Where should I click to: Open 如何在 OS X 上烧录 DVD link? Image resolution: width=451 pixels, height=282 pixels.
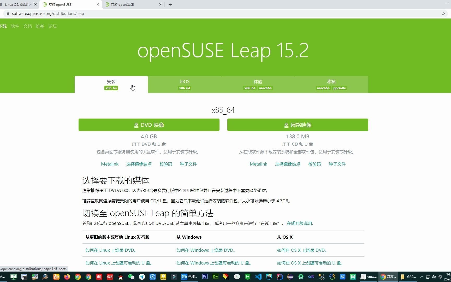(x=302, y=250)
